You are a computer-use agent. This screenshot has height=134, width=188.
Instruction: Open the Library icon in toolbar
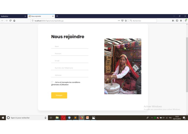tap(173, 21)
